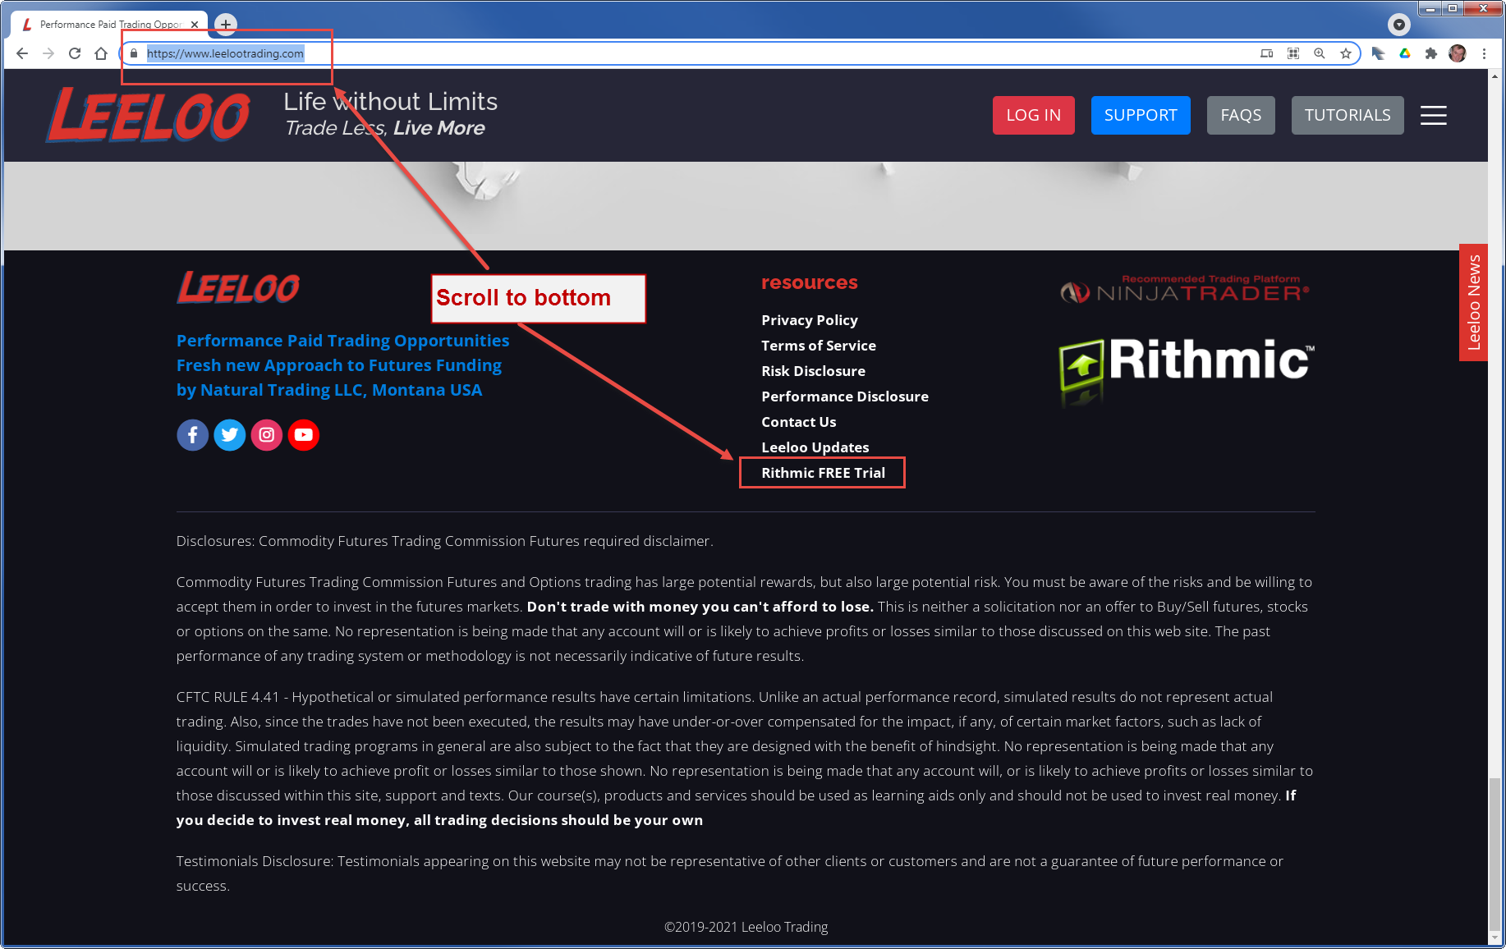This screenshot has width=1506, height=949.
Task: Reload the current page
Action: (x=75, y=53)
